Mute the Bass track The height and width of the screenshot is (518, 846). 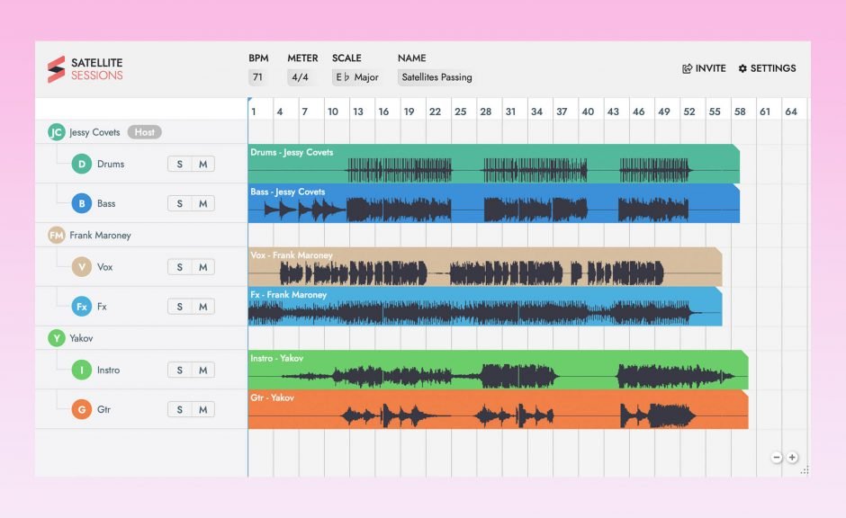pos(202,203)
